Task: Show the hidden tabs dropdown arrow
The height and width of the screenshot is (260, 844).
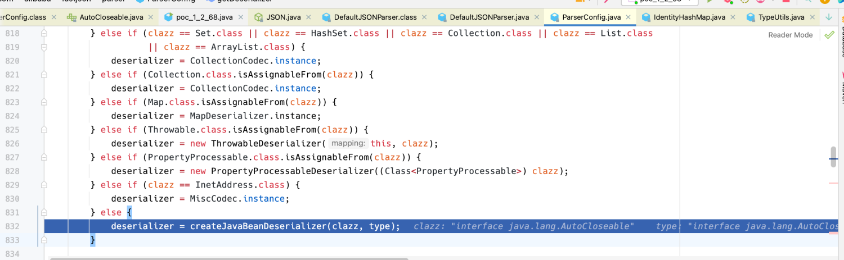Action: (x=829, y=17)
